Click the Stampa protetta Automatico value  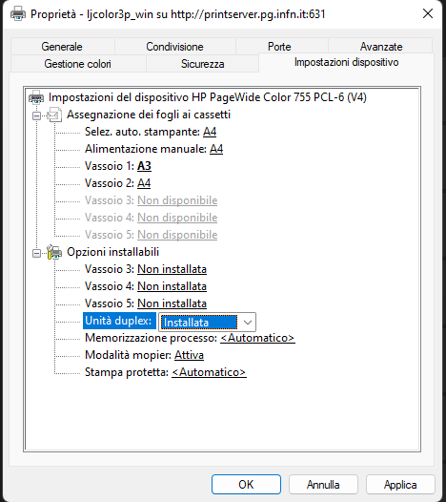tap(209, 372)
